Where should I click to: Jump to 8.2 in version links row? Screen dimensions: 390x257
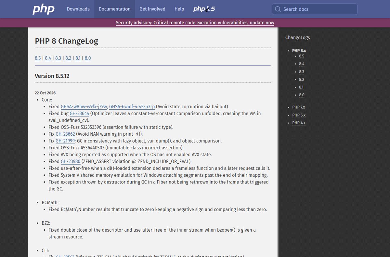pos(68,58)
